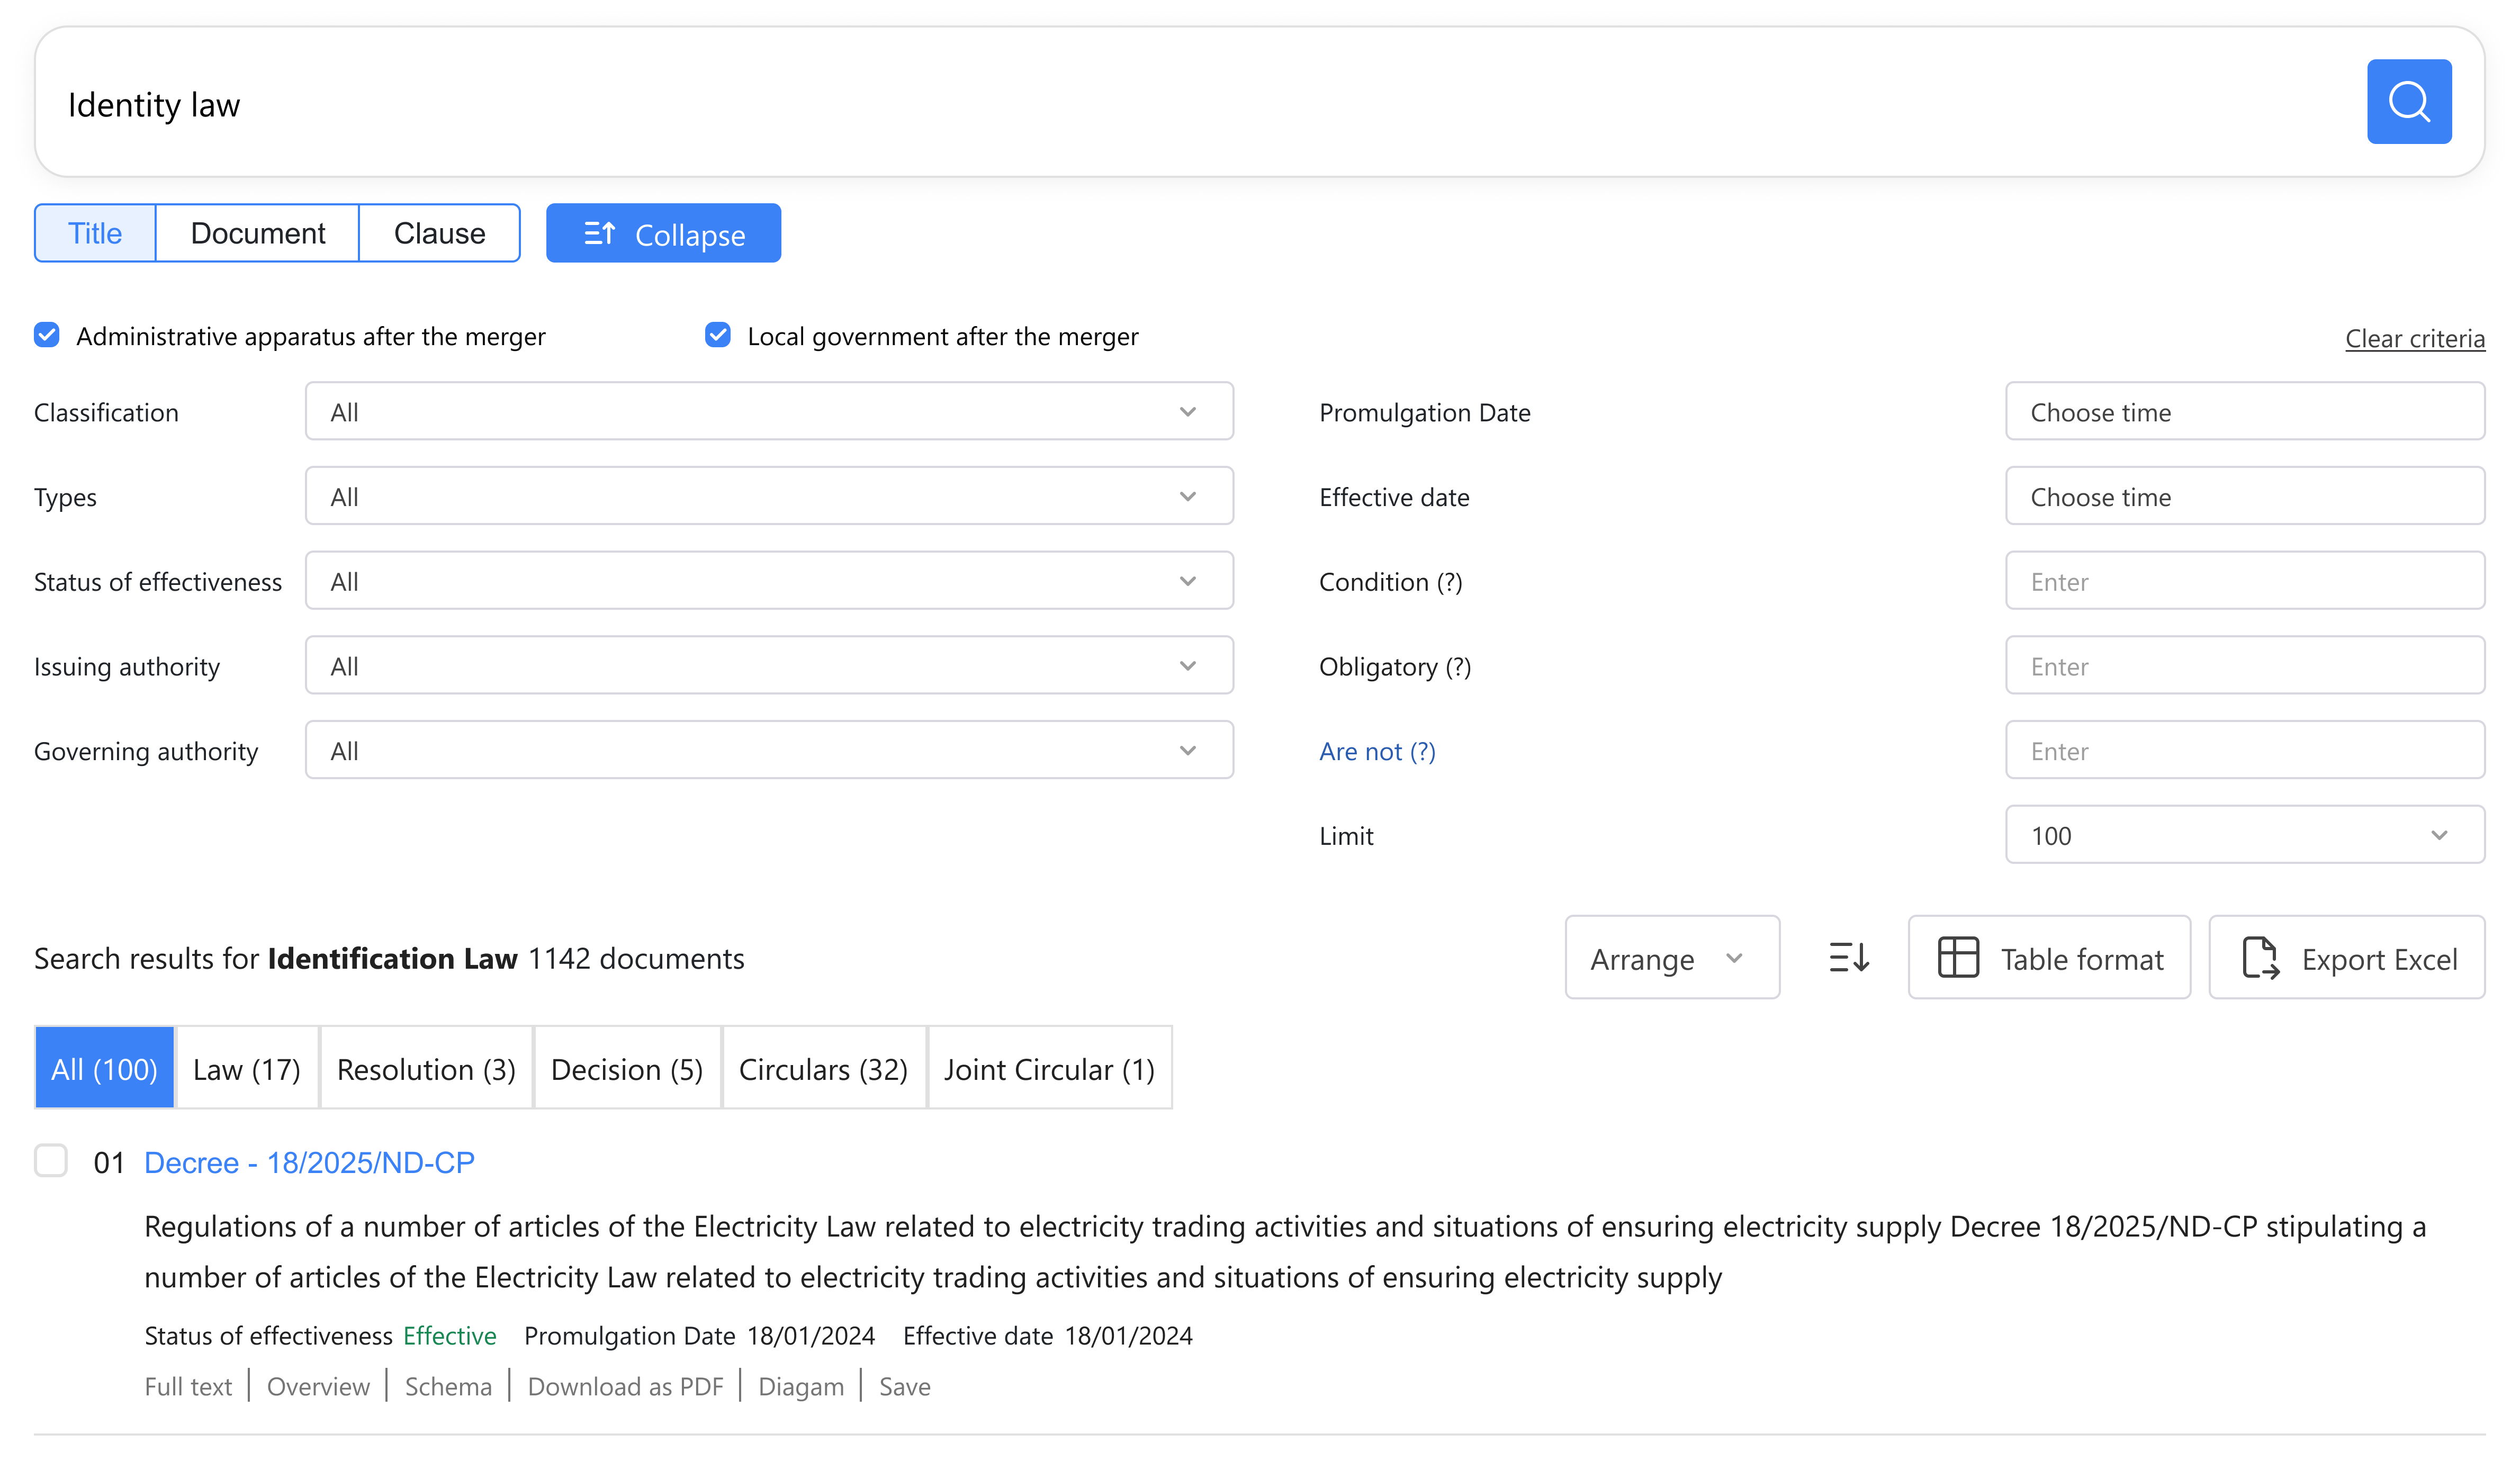Click the Clear criteria link

pos(2414,339)
